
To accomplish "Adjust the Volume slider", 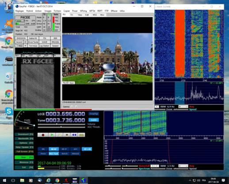I will click(x=61, y=124).
